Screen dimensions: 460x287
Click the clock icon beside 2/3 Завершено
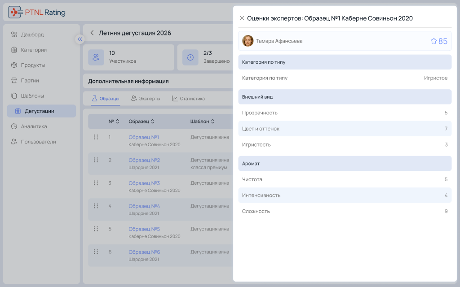[190, 57]
